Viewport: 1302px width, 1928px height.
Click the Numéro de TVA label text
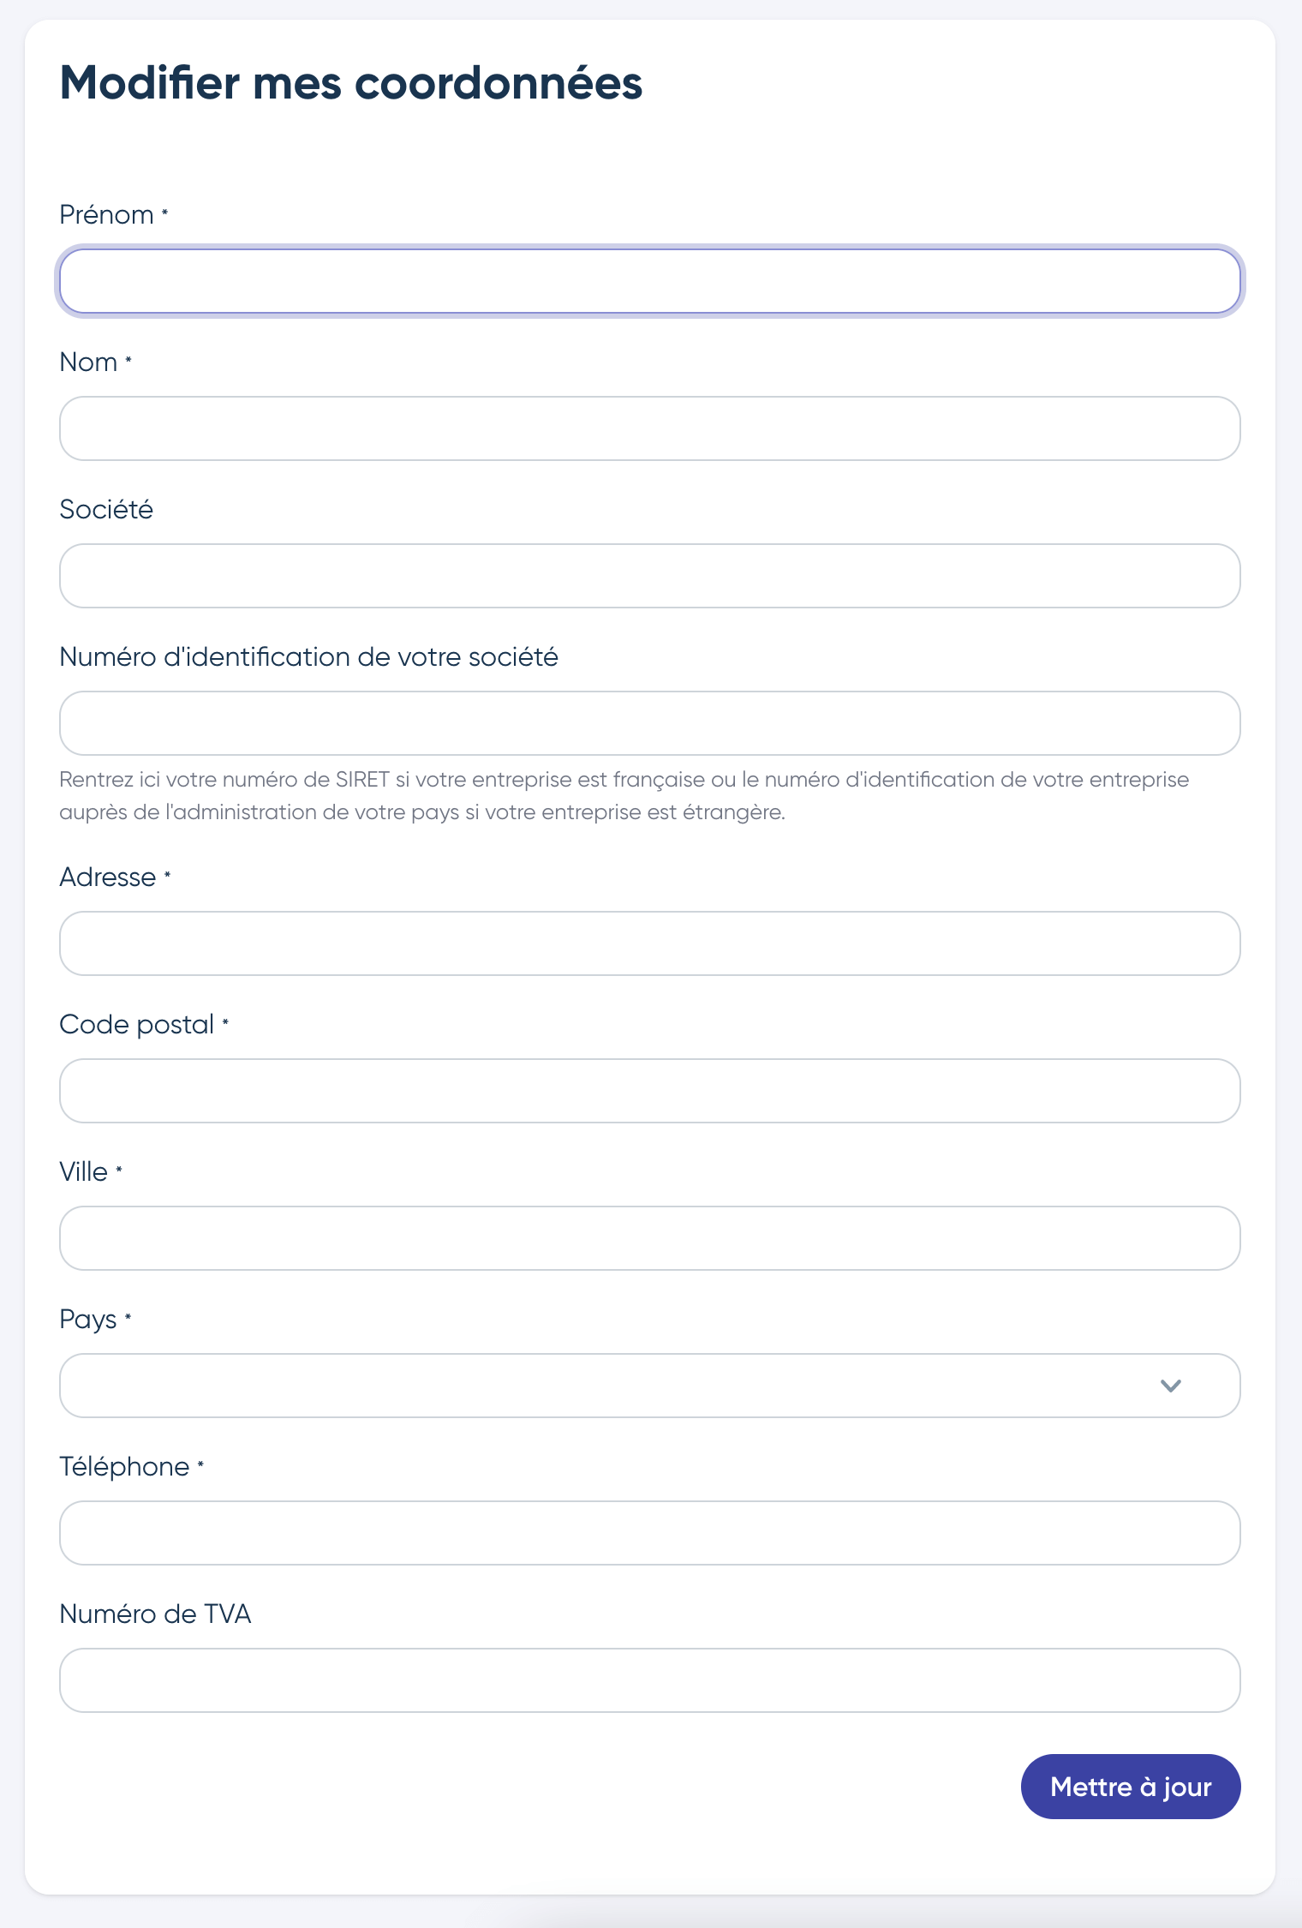[155, 1614]
